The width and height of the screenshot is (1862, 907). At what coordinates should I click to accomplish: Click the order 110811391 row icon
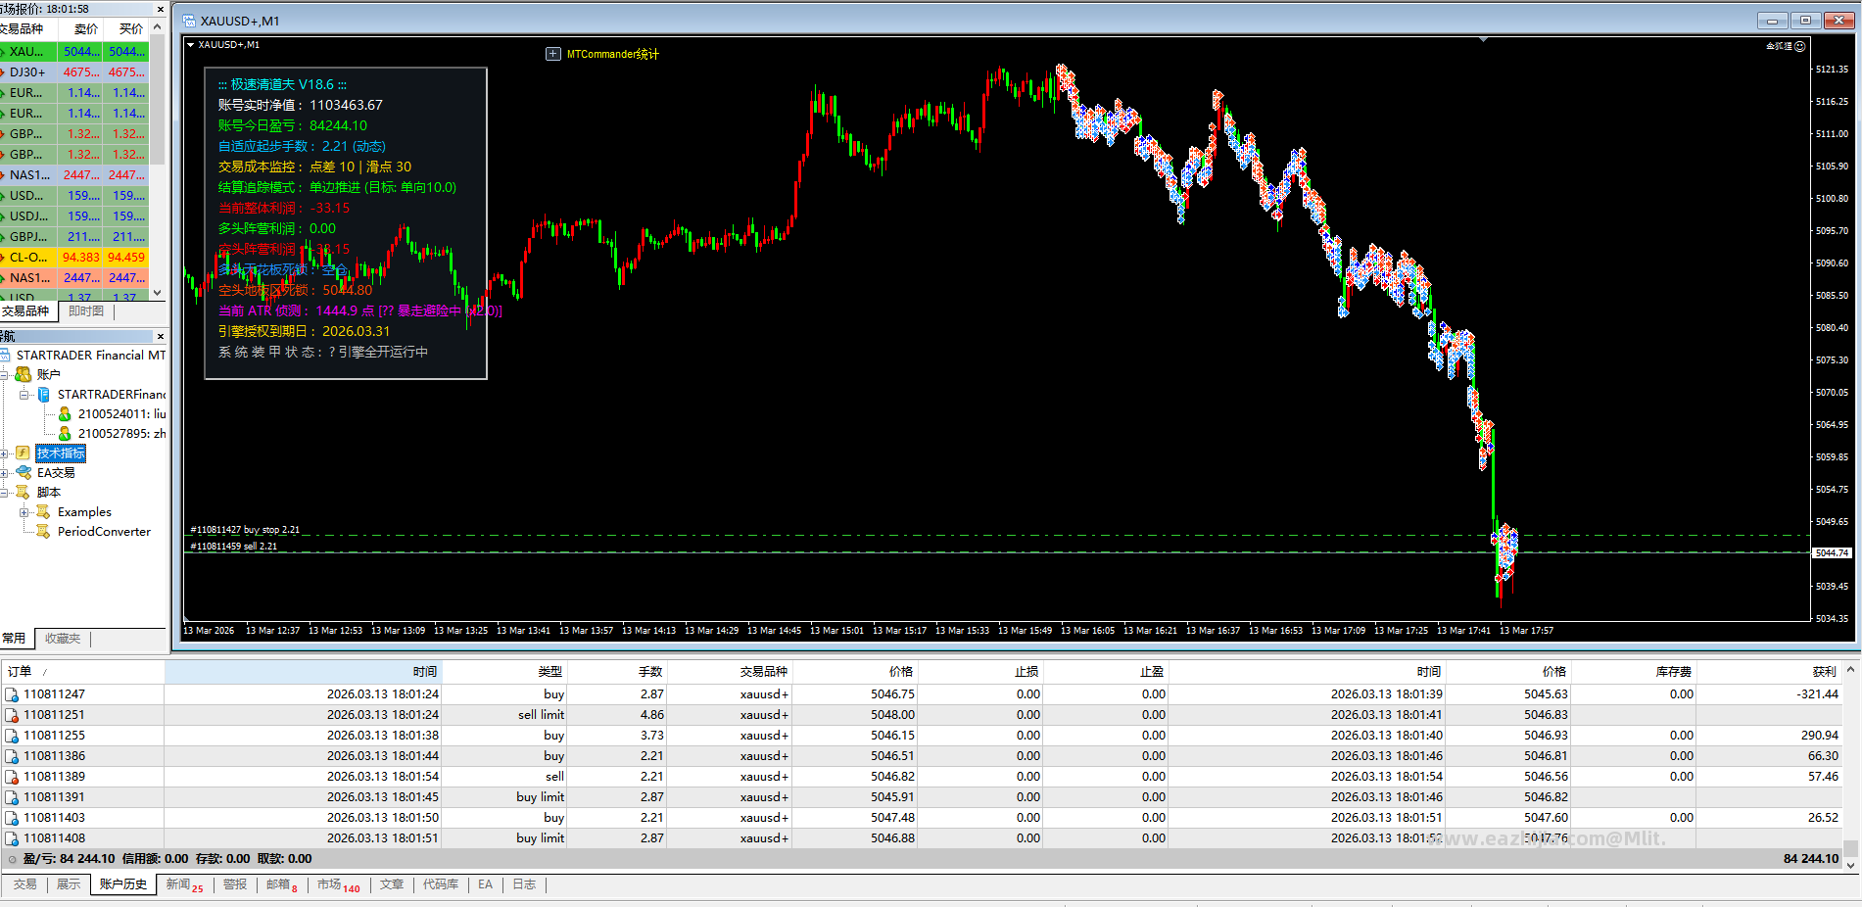coord(12,797)
